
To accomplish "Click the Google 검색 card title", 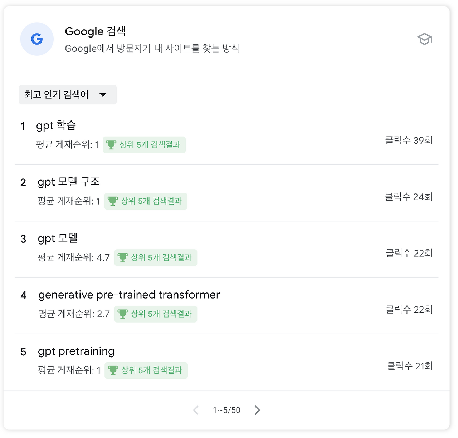I will tap(95, 31).
